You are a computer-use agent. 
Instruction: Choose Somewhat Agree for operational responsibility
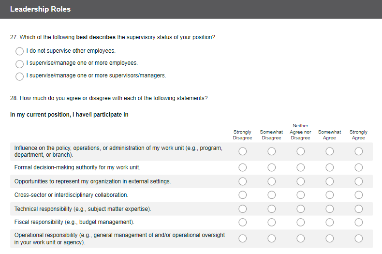[x=329, y=239]
